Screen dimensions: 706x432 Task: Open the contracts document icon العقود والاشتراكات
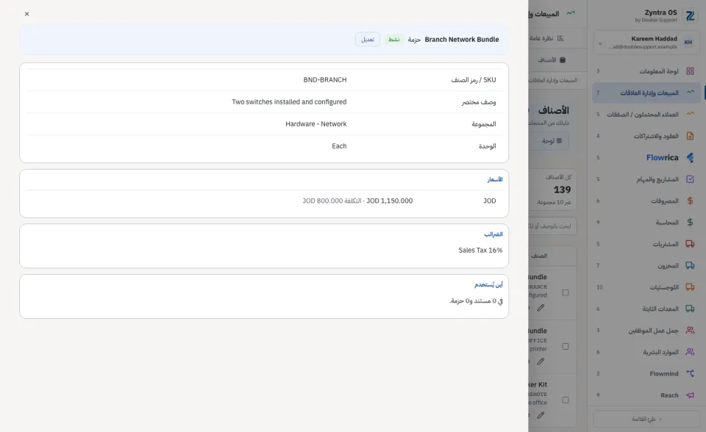690,136
